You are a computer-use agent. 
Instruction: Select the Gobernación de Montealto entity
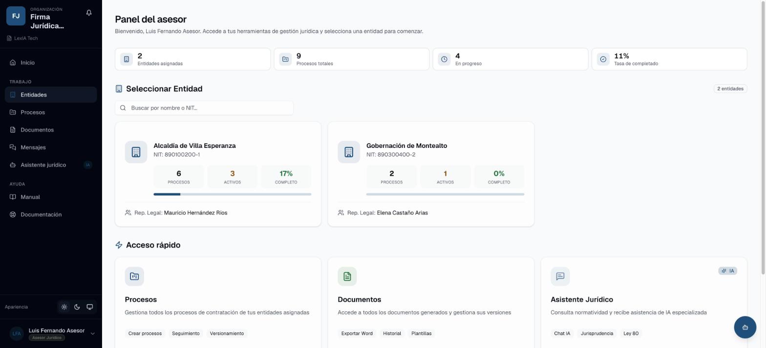431,174
